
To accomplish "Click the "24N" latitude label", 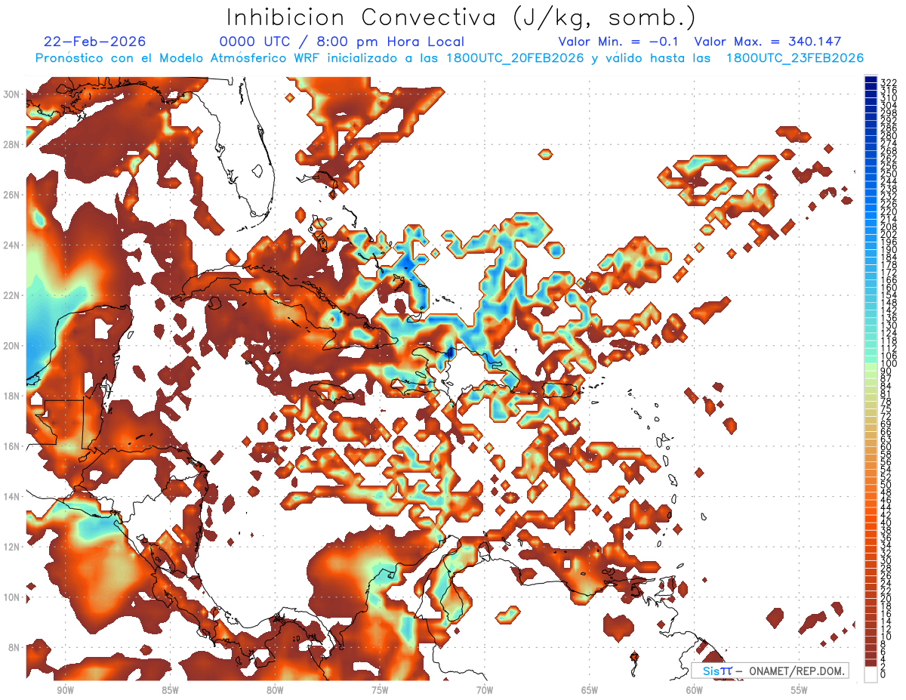I will [x=12, y=245].
